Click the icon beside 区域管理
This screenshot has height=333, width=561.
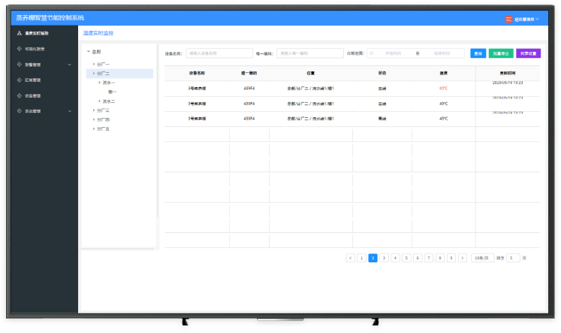point(19,80)
